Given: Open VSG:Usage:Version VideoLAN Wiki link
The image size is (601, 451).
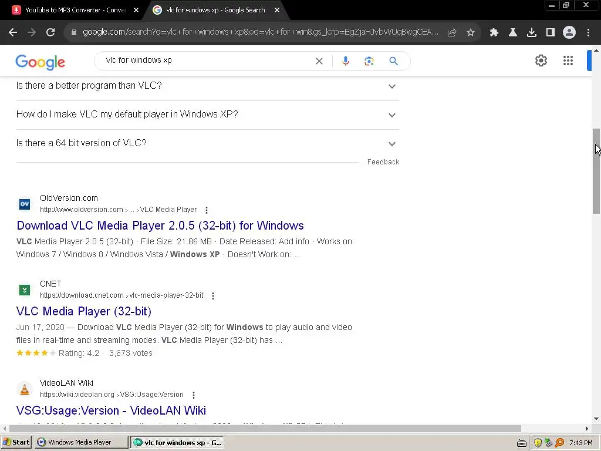Looking at the screenshot, I should (111, 410).
